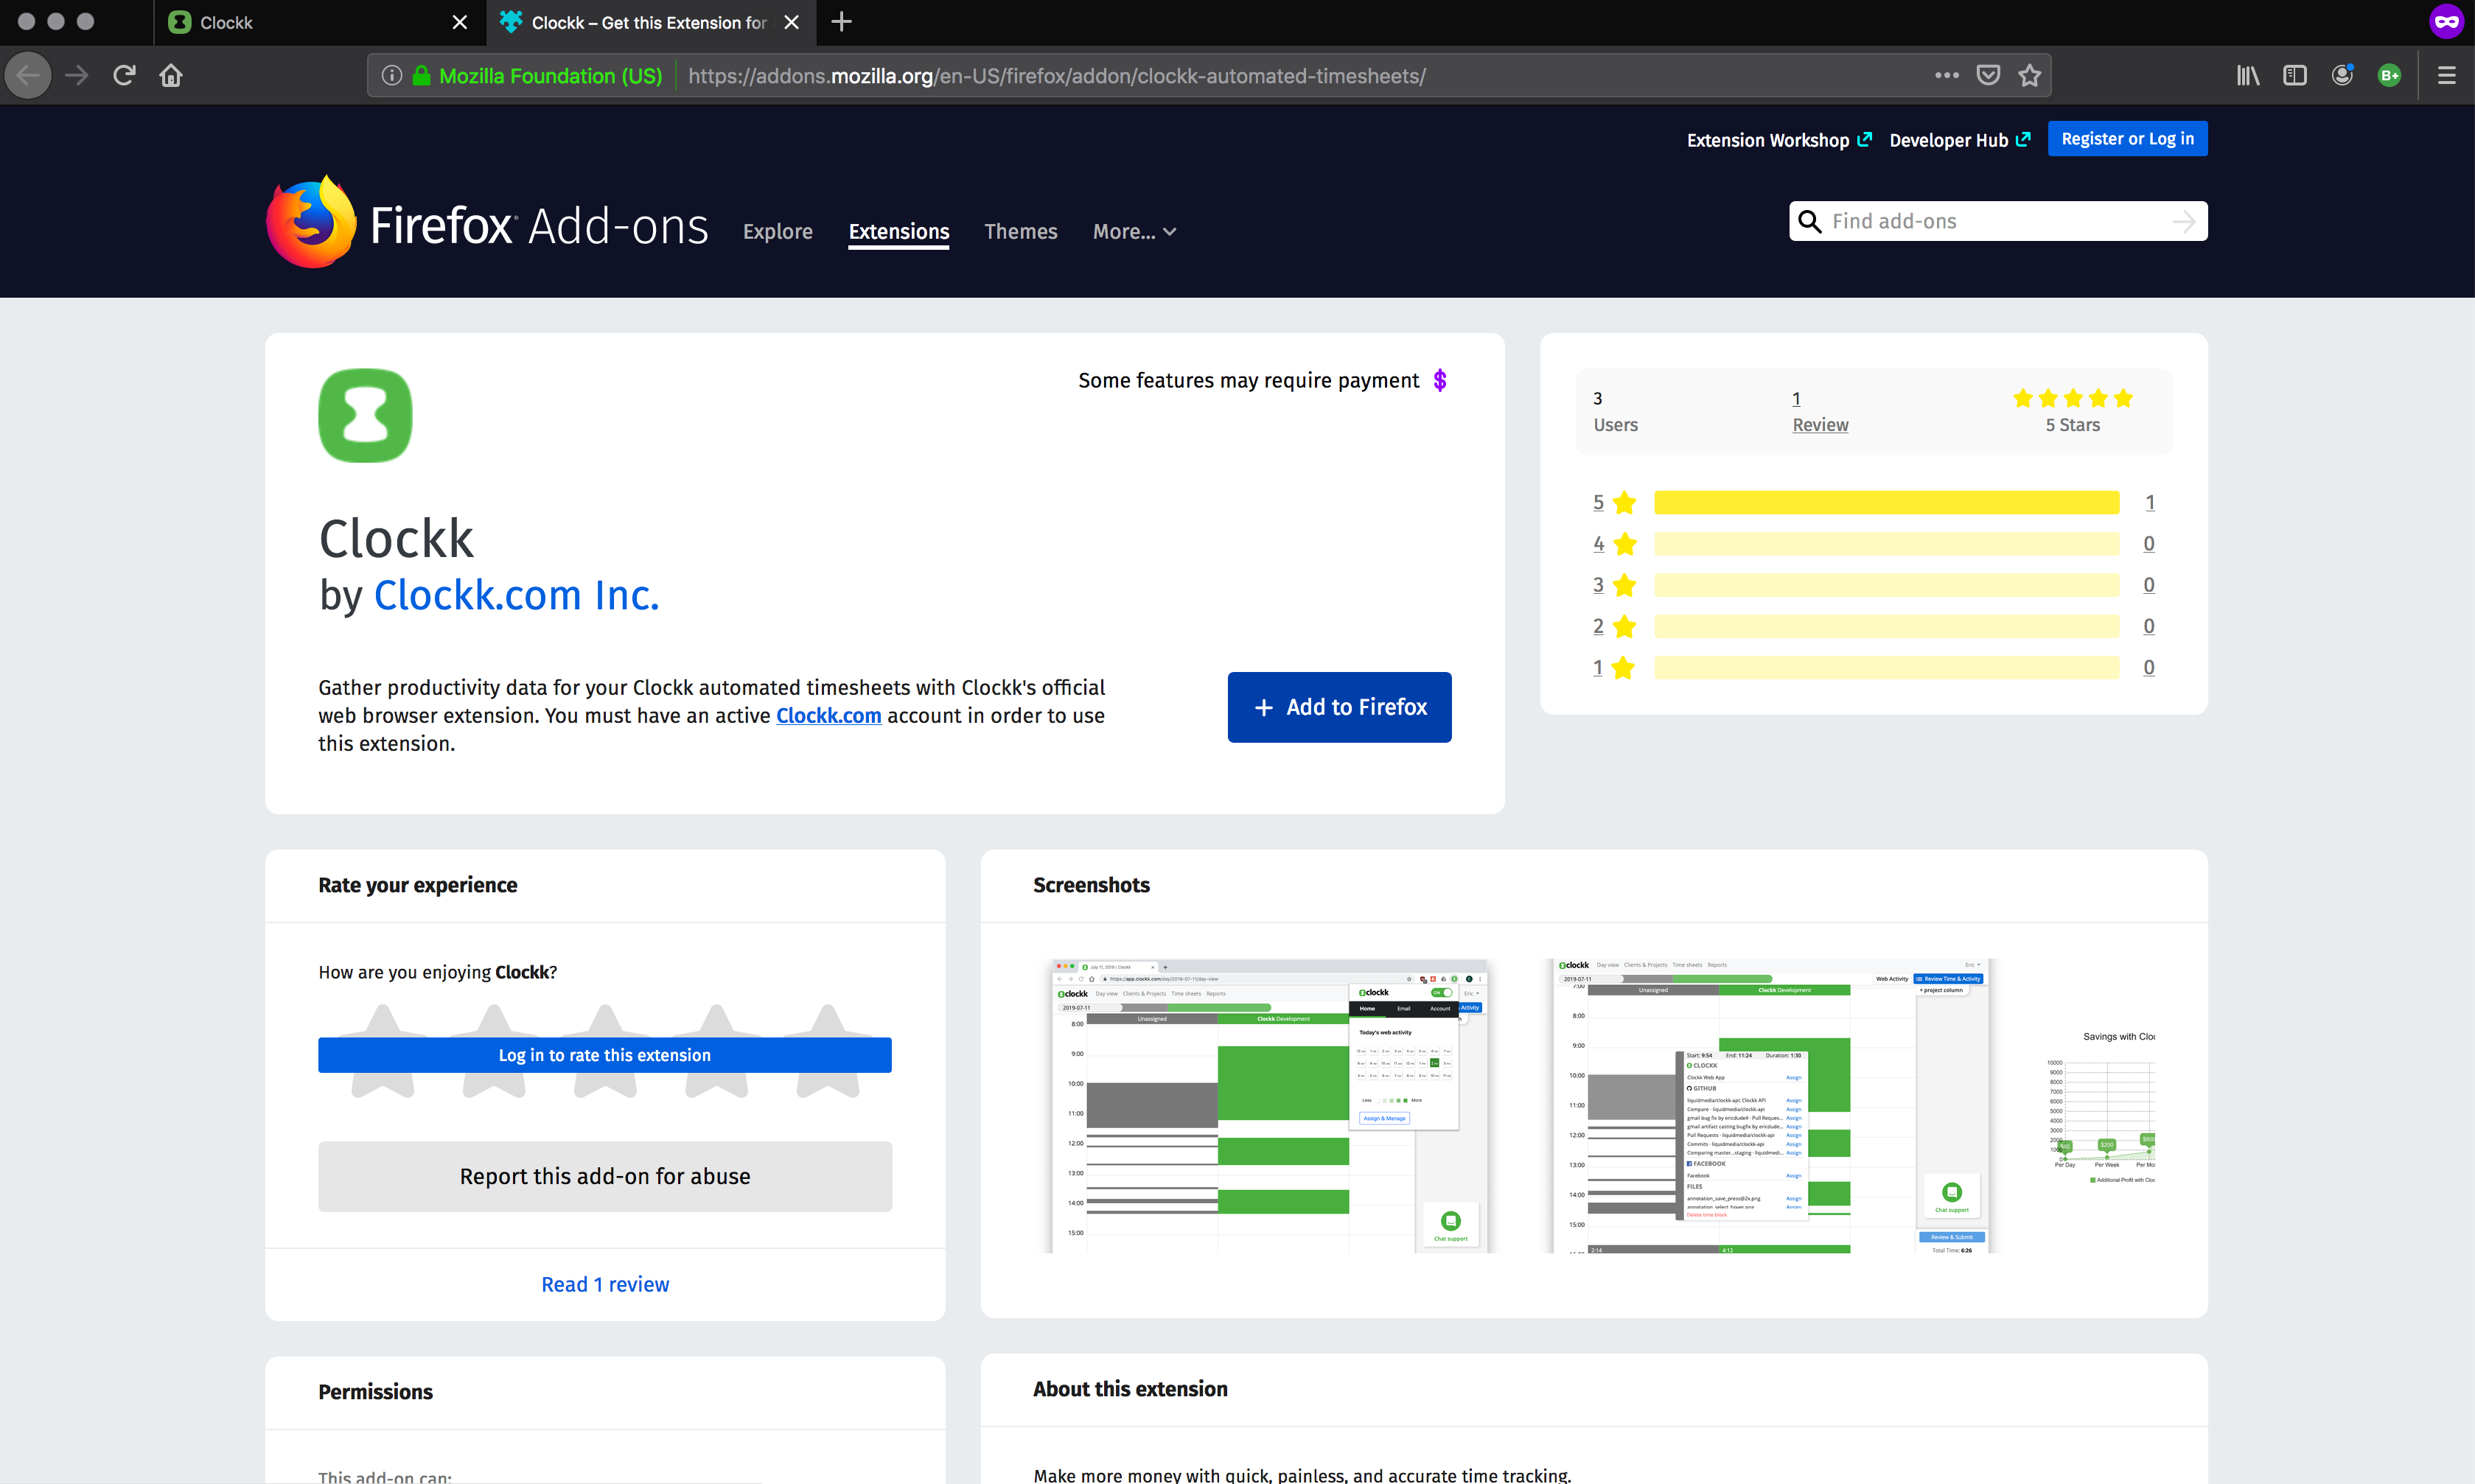Open a new tab with plus button
Screen dimensions: 2475x1484
(841, 22)
